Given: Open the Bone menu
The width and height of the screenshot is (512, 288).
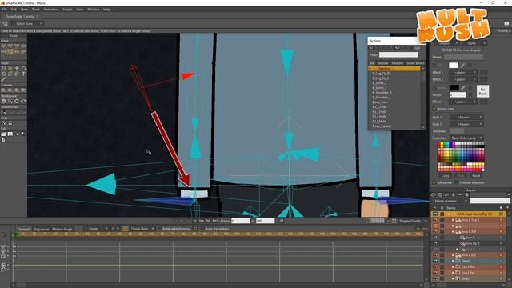Looking at the screenshot, I should pyautogui.click(x=35, y=10).
